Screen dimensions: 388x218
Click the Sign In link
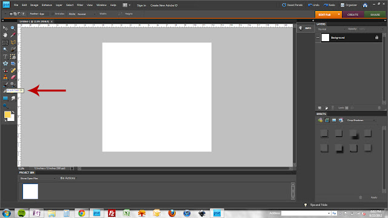click(x=141, y=5)
